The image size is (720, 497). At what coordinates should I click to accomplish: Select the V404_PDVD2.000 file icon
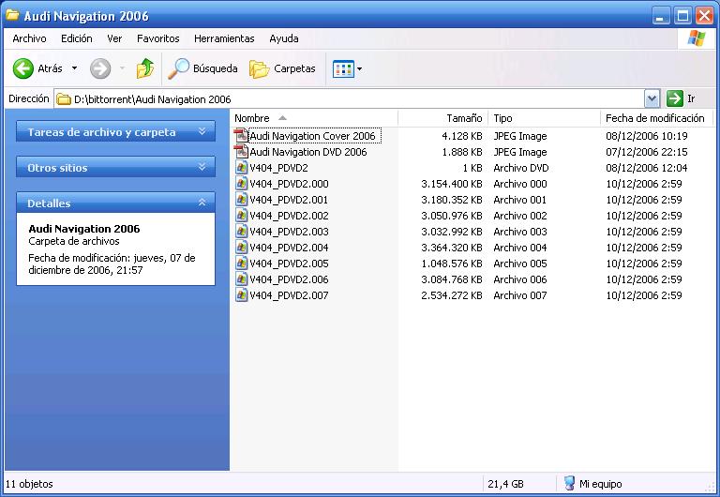(x=242, y=184)
